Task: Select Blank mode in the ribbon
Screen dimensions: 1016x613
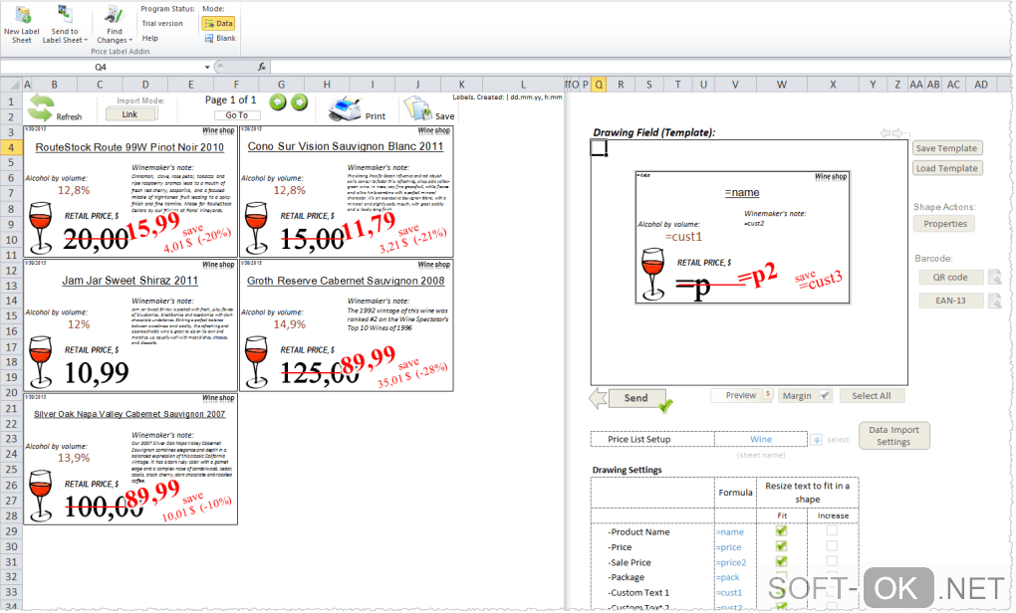Action: pos(220,38)
